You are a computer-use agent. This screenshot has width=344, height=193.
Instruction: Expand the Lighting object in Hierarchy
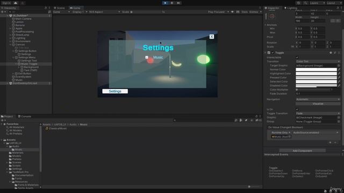[x=10, y=38]
